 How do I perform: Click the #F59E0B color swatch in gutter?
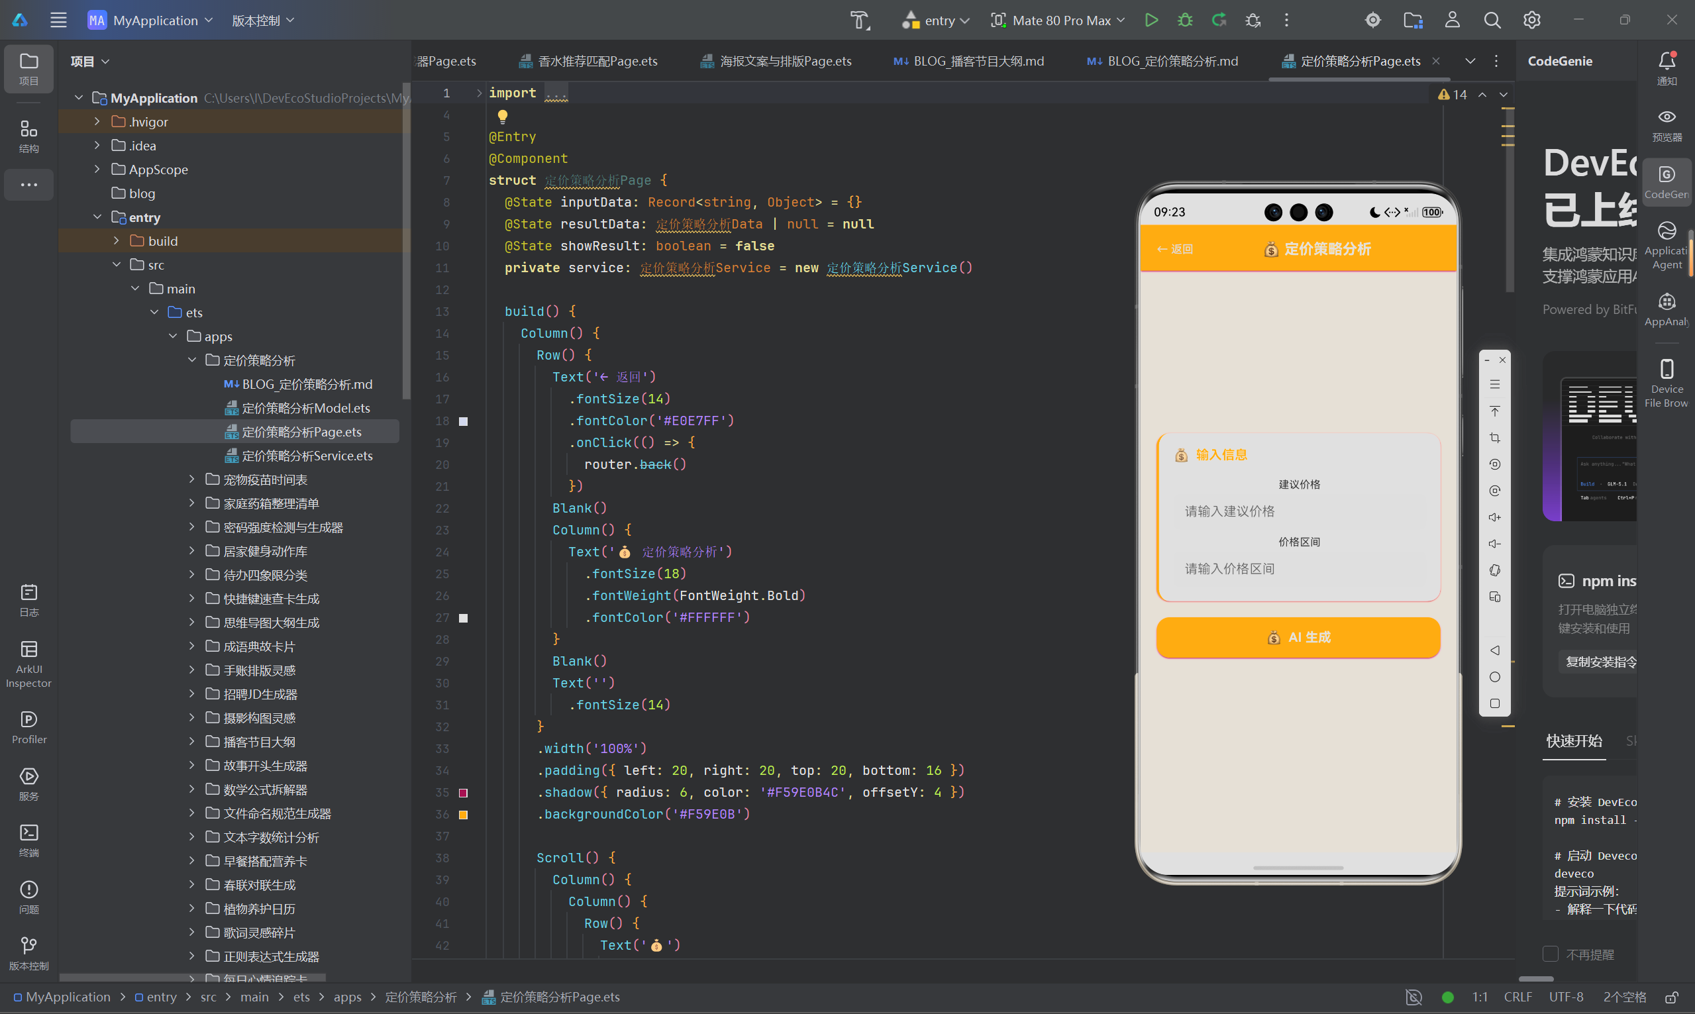463,815
